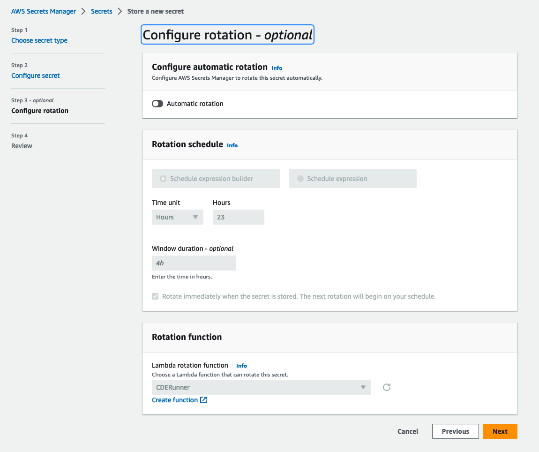Go to AWS Secrets Manager breadcrumb

44,11
